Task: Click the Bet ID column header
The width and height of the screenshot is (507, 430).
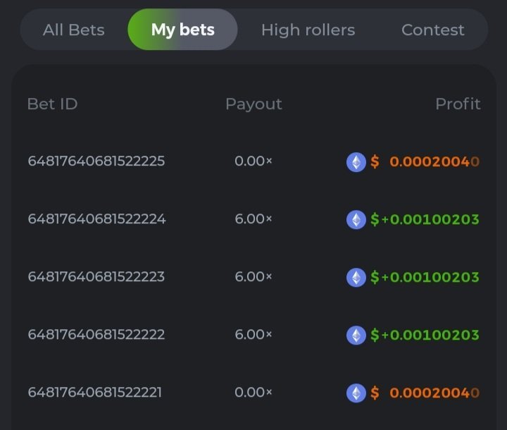Action: tap(52, 104)
